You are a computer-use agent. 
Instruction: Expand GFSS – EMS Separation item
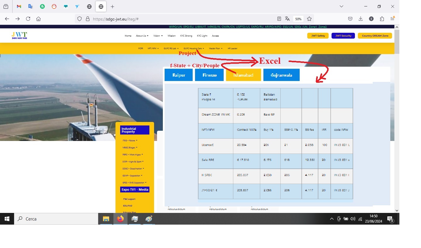[x=134, y=183]
